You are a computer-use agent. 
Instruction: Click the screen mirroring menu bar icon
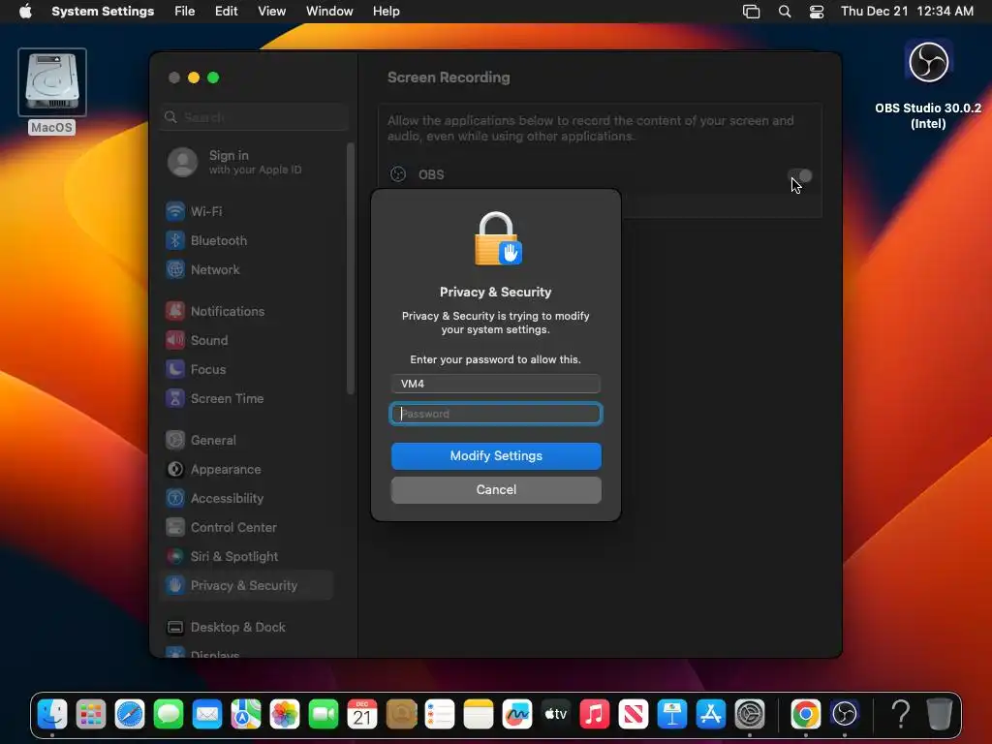coord(751,12)
